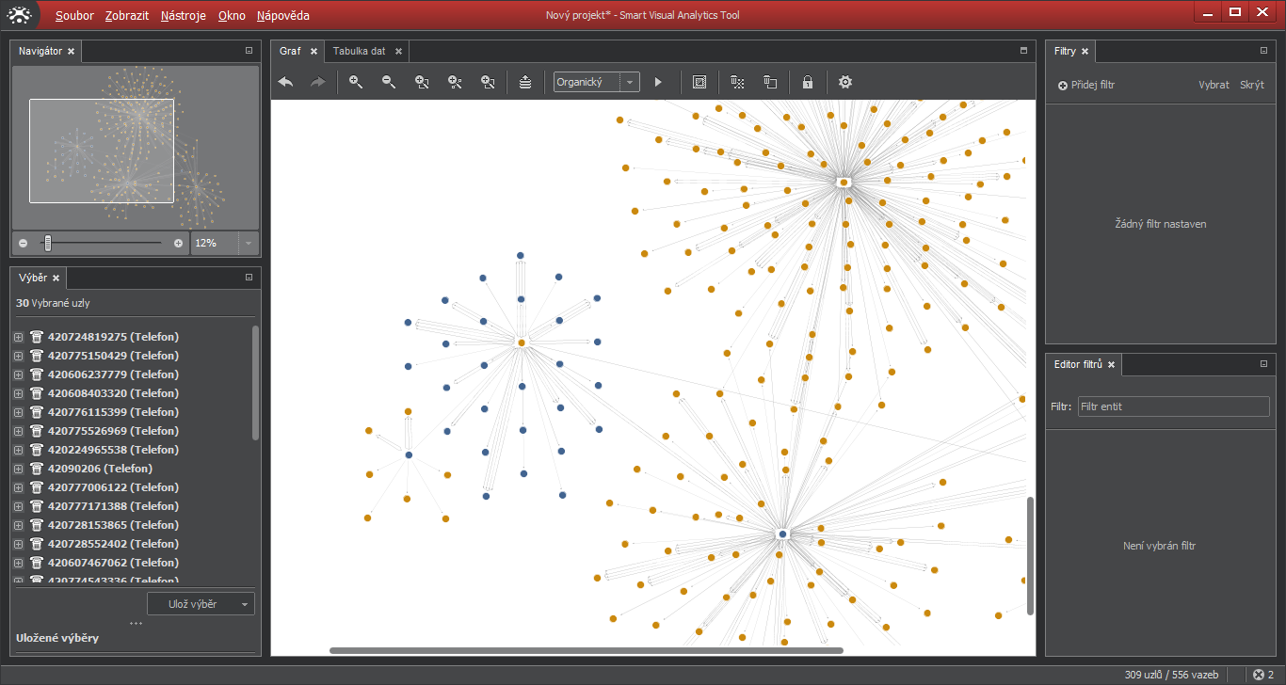This screenshot has width=1286, height=685.
Task: Select 420608403320 (Telefon) in the list
Action: click(113, 393)
